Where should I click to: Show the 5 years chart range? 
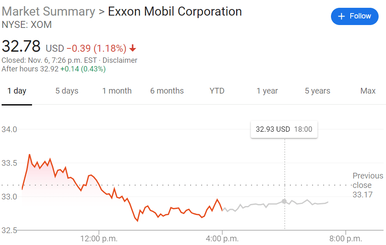pos(317,91)
